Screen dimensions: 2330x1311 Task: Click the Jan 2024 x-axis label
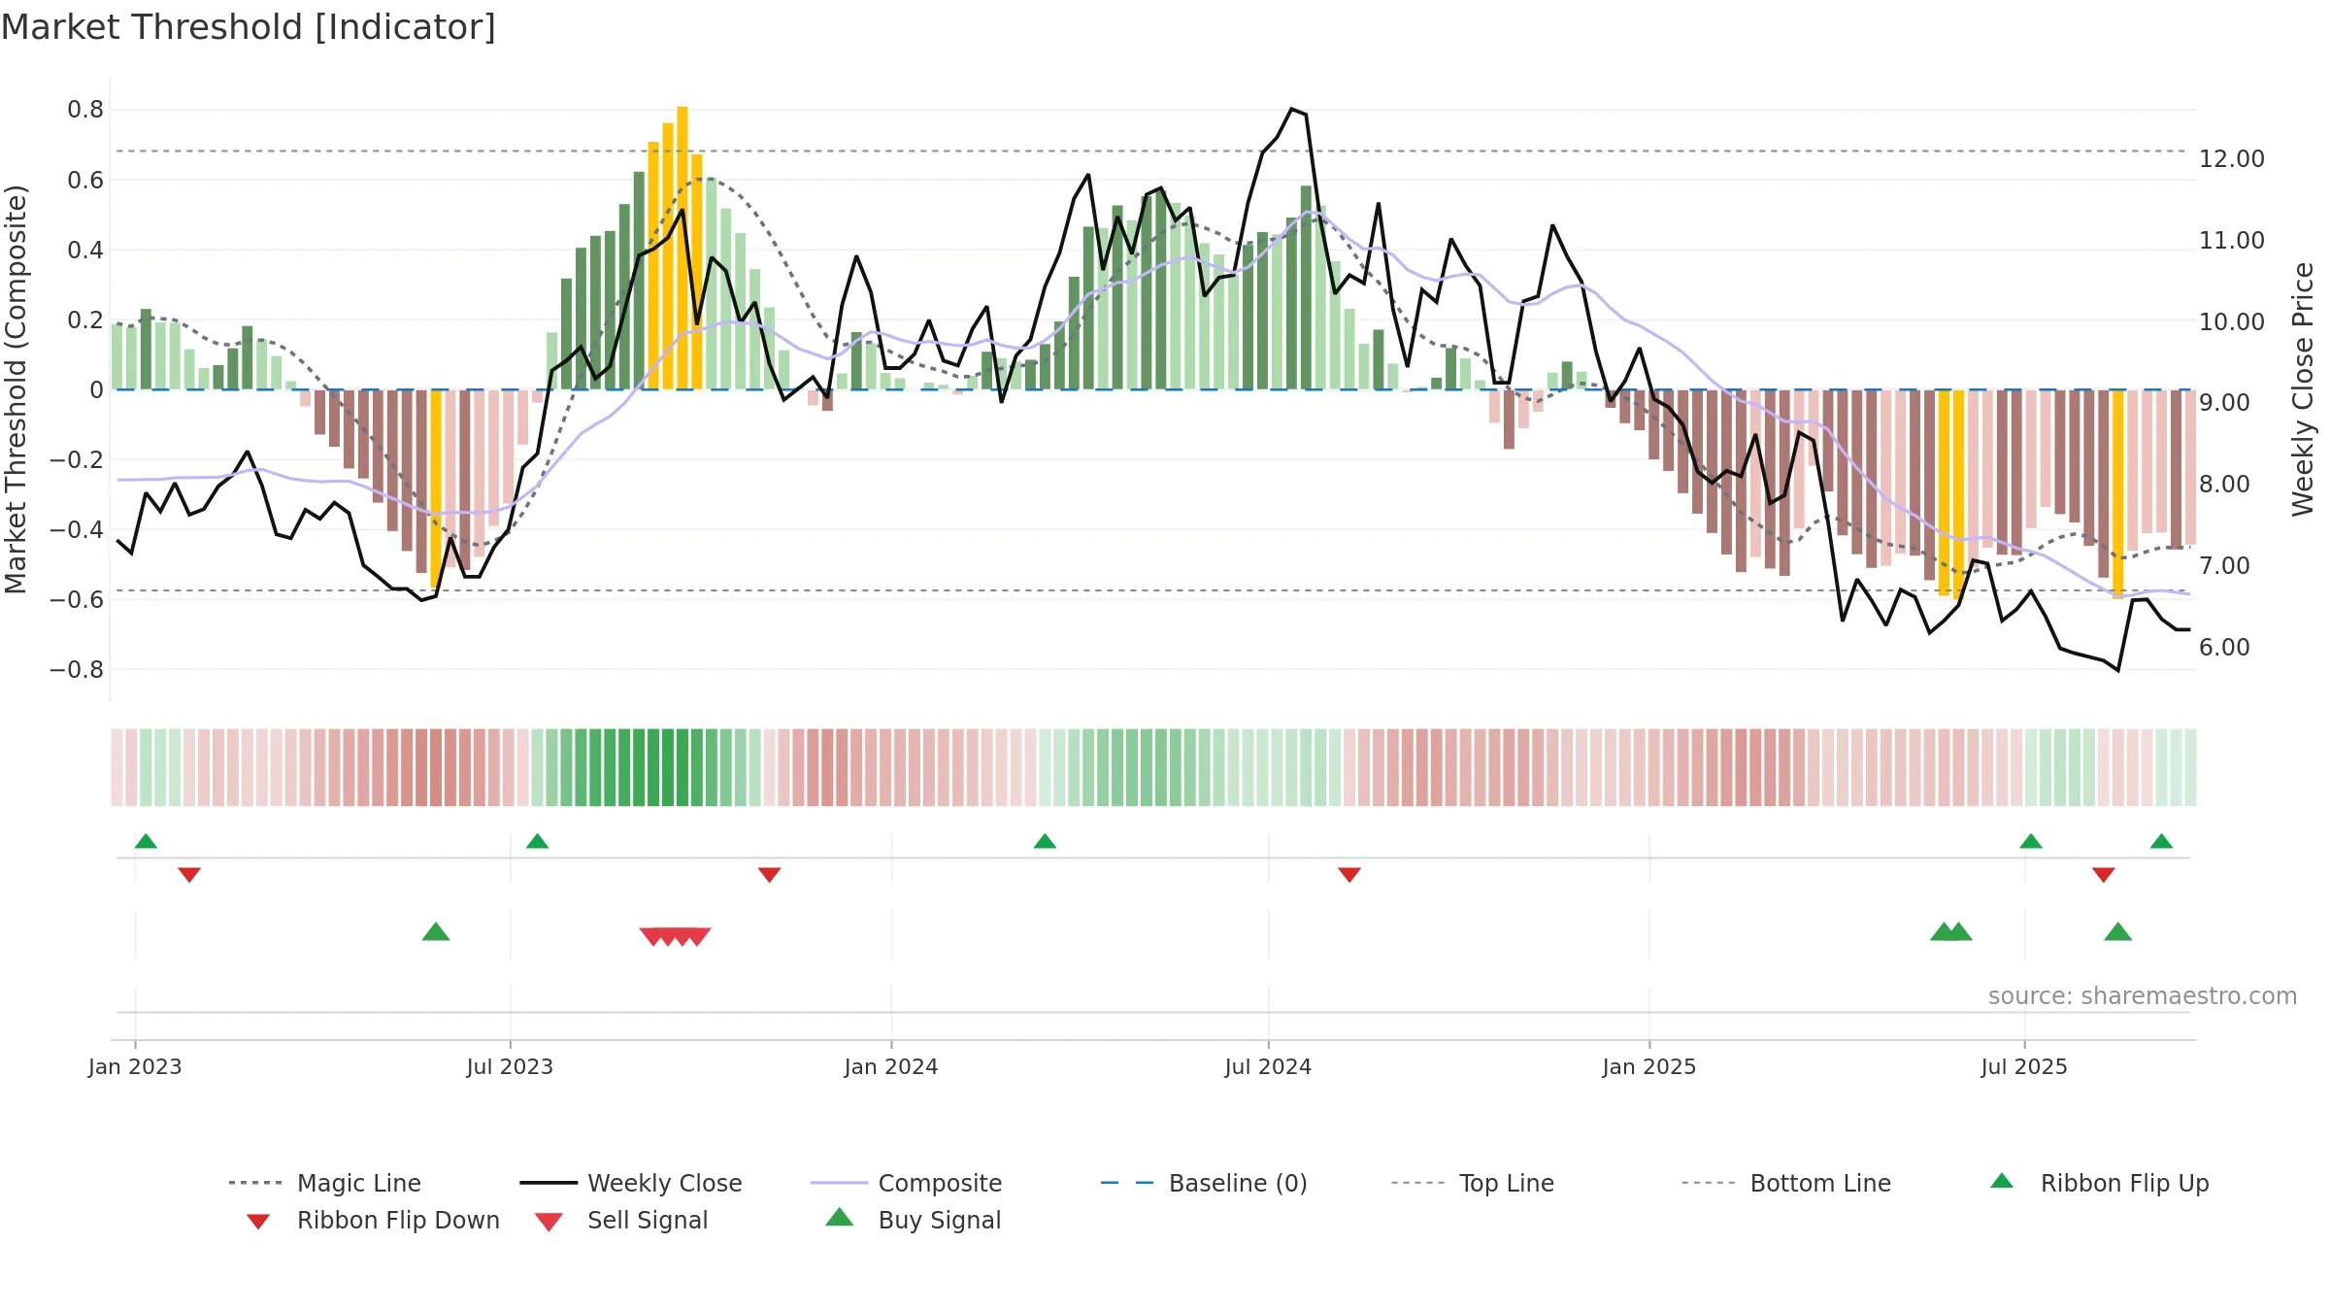[891, 1066]
